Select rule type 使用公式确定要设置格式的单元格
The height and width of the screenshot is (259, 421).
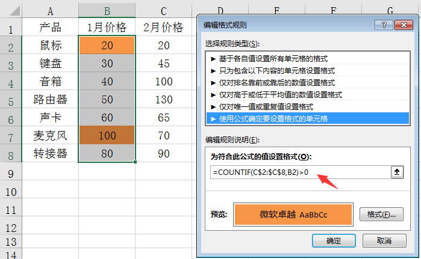[308, 118]
